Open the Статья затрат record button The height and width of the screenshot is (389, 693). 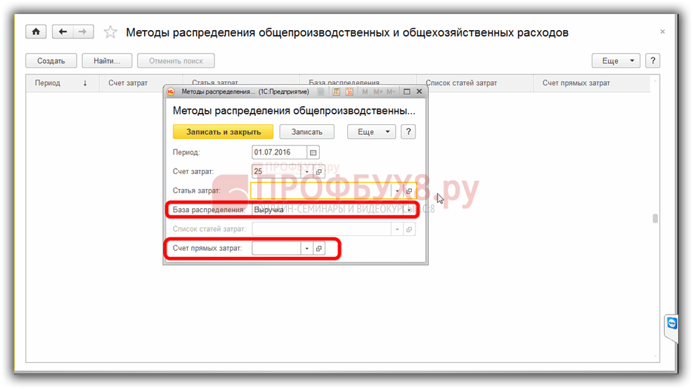(409, 191)
